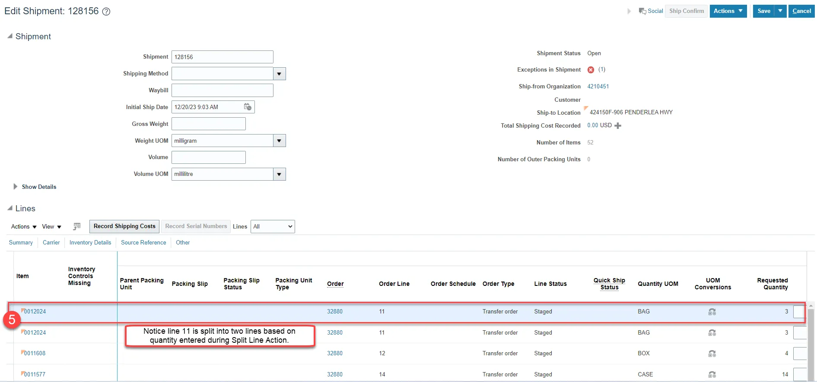Click the freeze column icon in Lines toolbar

tap(77, 226)
